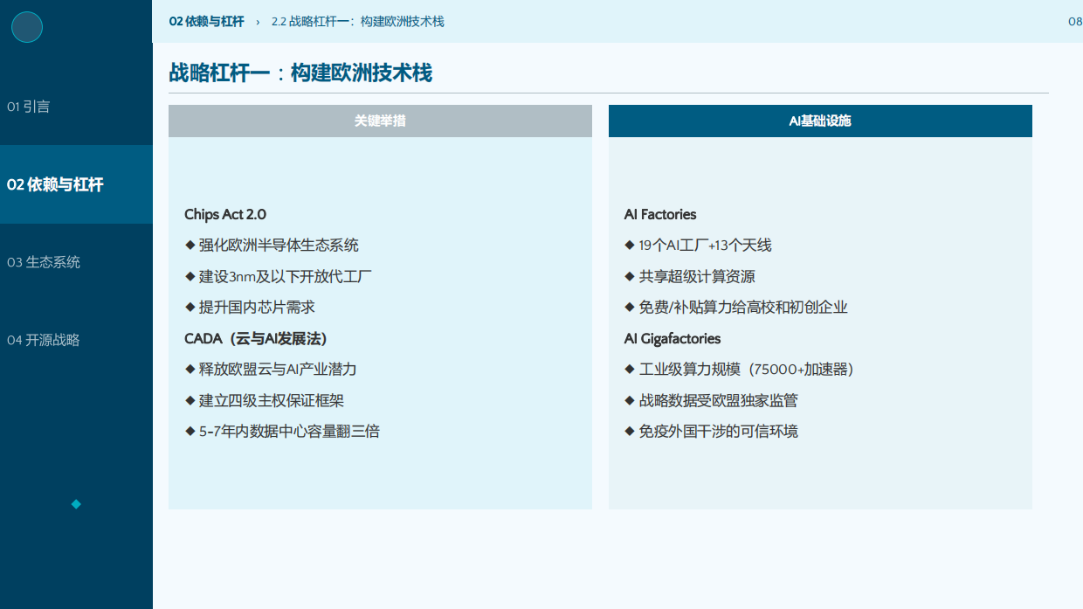This screenshot has width=1083, height=609.
Task: Click the round logo icon in sidebar
Action: [27, 27]
